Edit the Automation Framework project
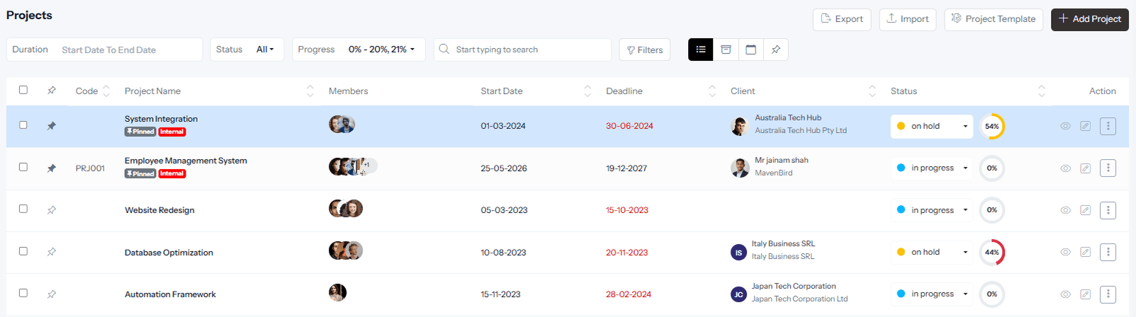The height and width of the screenshot is (317, 1136). [x=1085, y=294]
